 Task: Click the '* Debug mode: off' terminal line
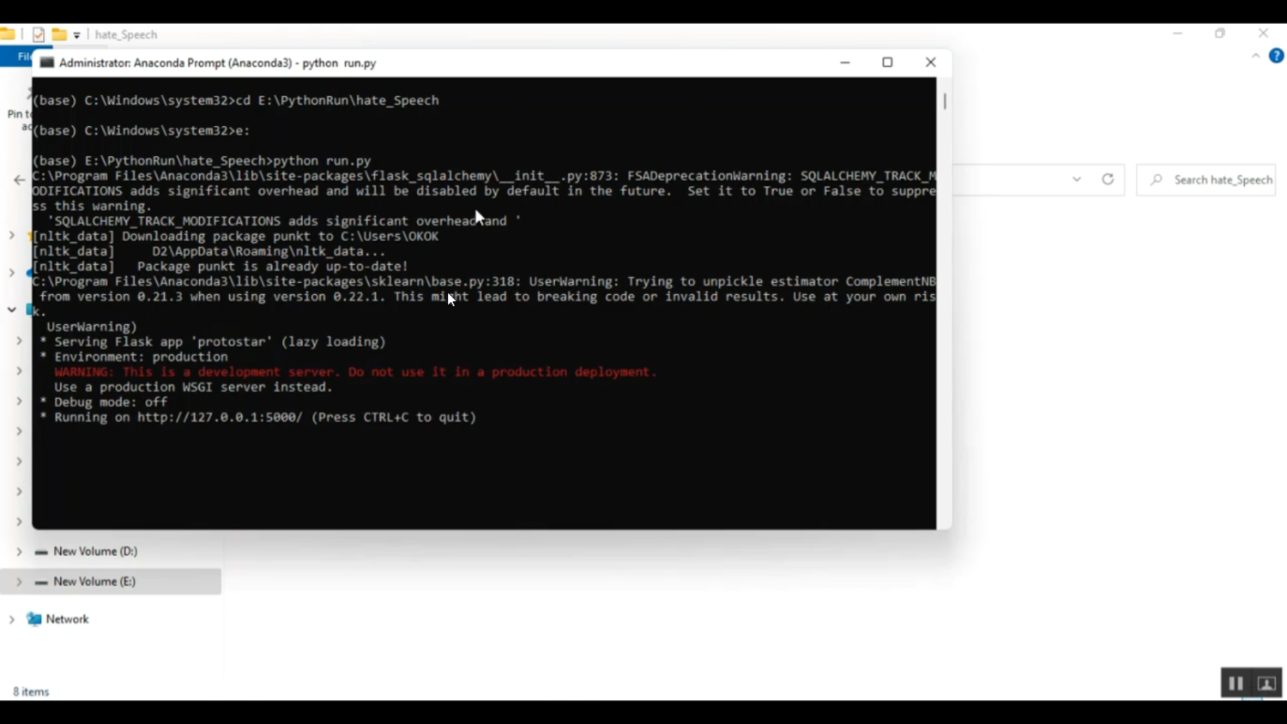tap(103, 402)
